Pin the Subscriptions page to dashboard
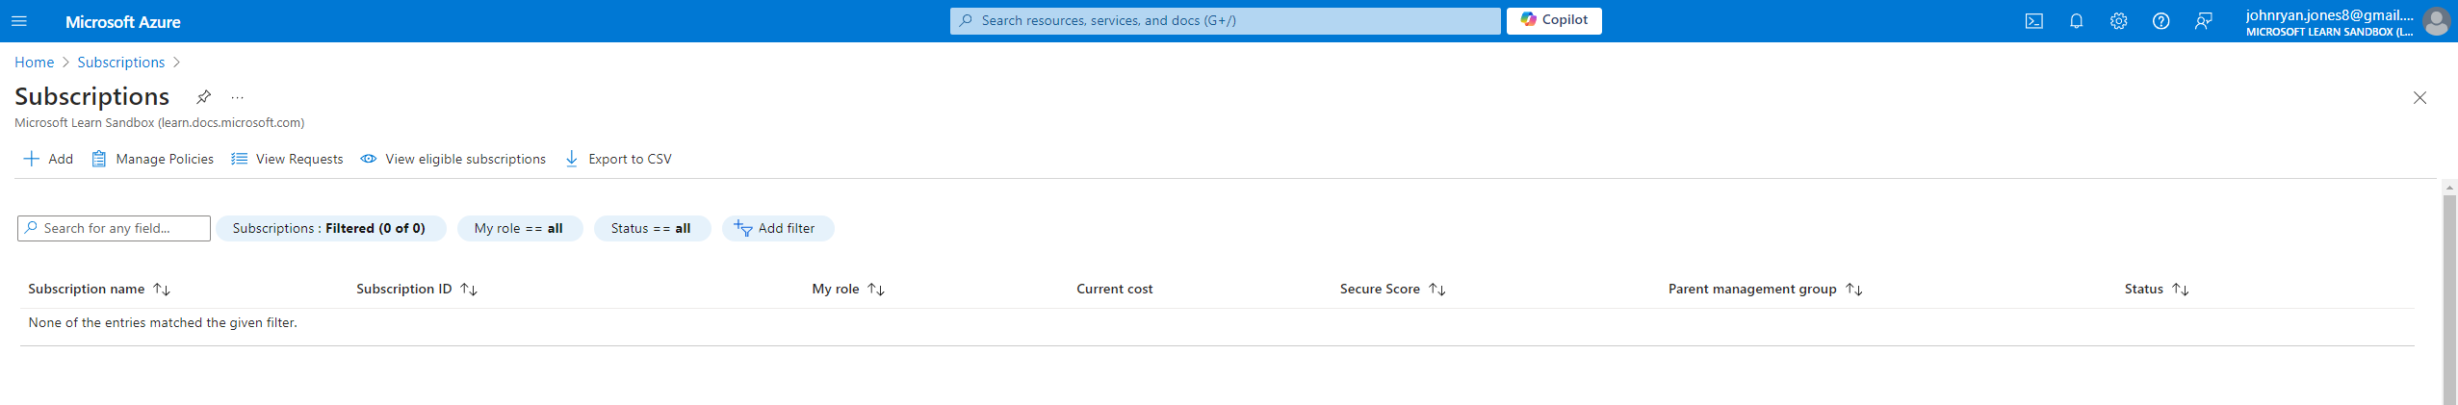This screenshot has width=2458, height=405. 203,97
